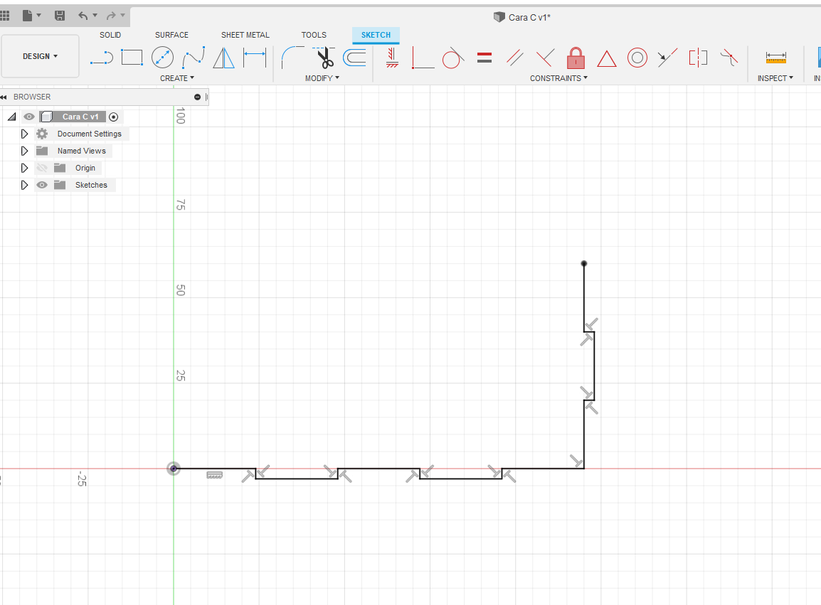The width and height of the screenshot is (821, 605).
Task: Select the SKETCH tab
Action: pos(376,35)
